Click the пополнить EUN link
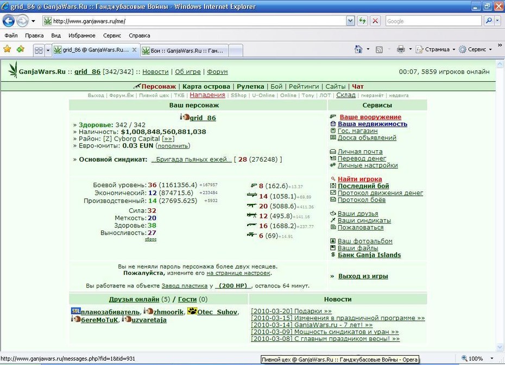Viewport: 505px width, 365px height. (173, 146)
